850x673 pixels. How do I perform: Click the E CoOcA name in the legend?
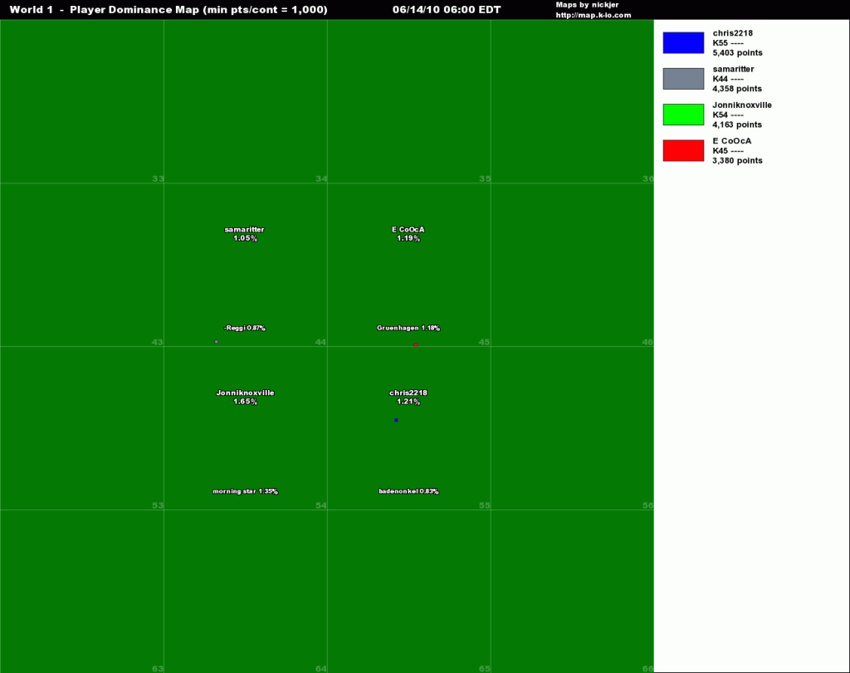pos(732,141)
